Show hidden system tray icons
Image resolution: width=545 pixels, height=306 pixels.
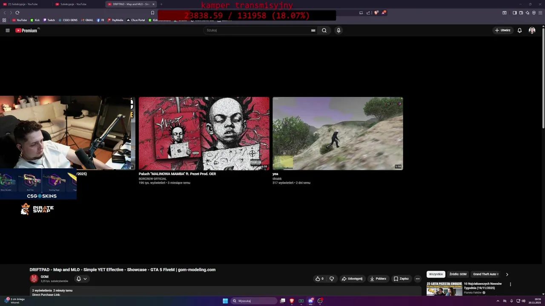498,301
